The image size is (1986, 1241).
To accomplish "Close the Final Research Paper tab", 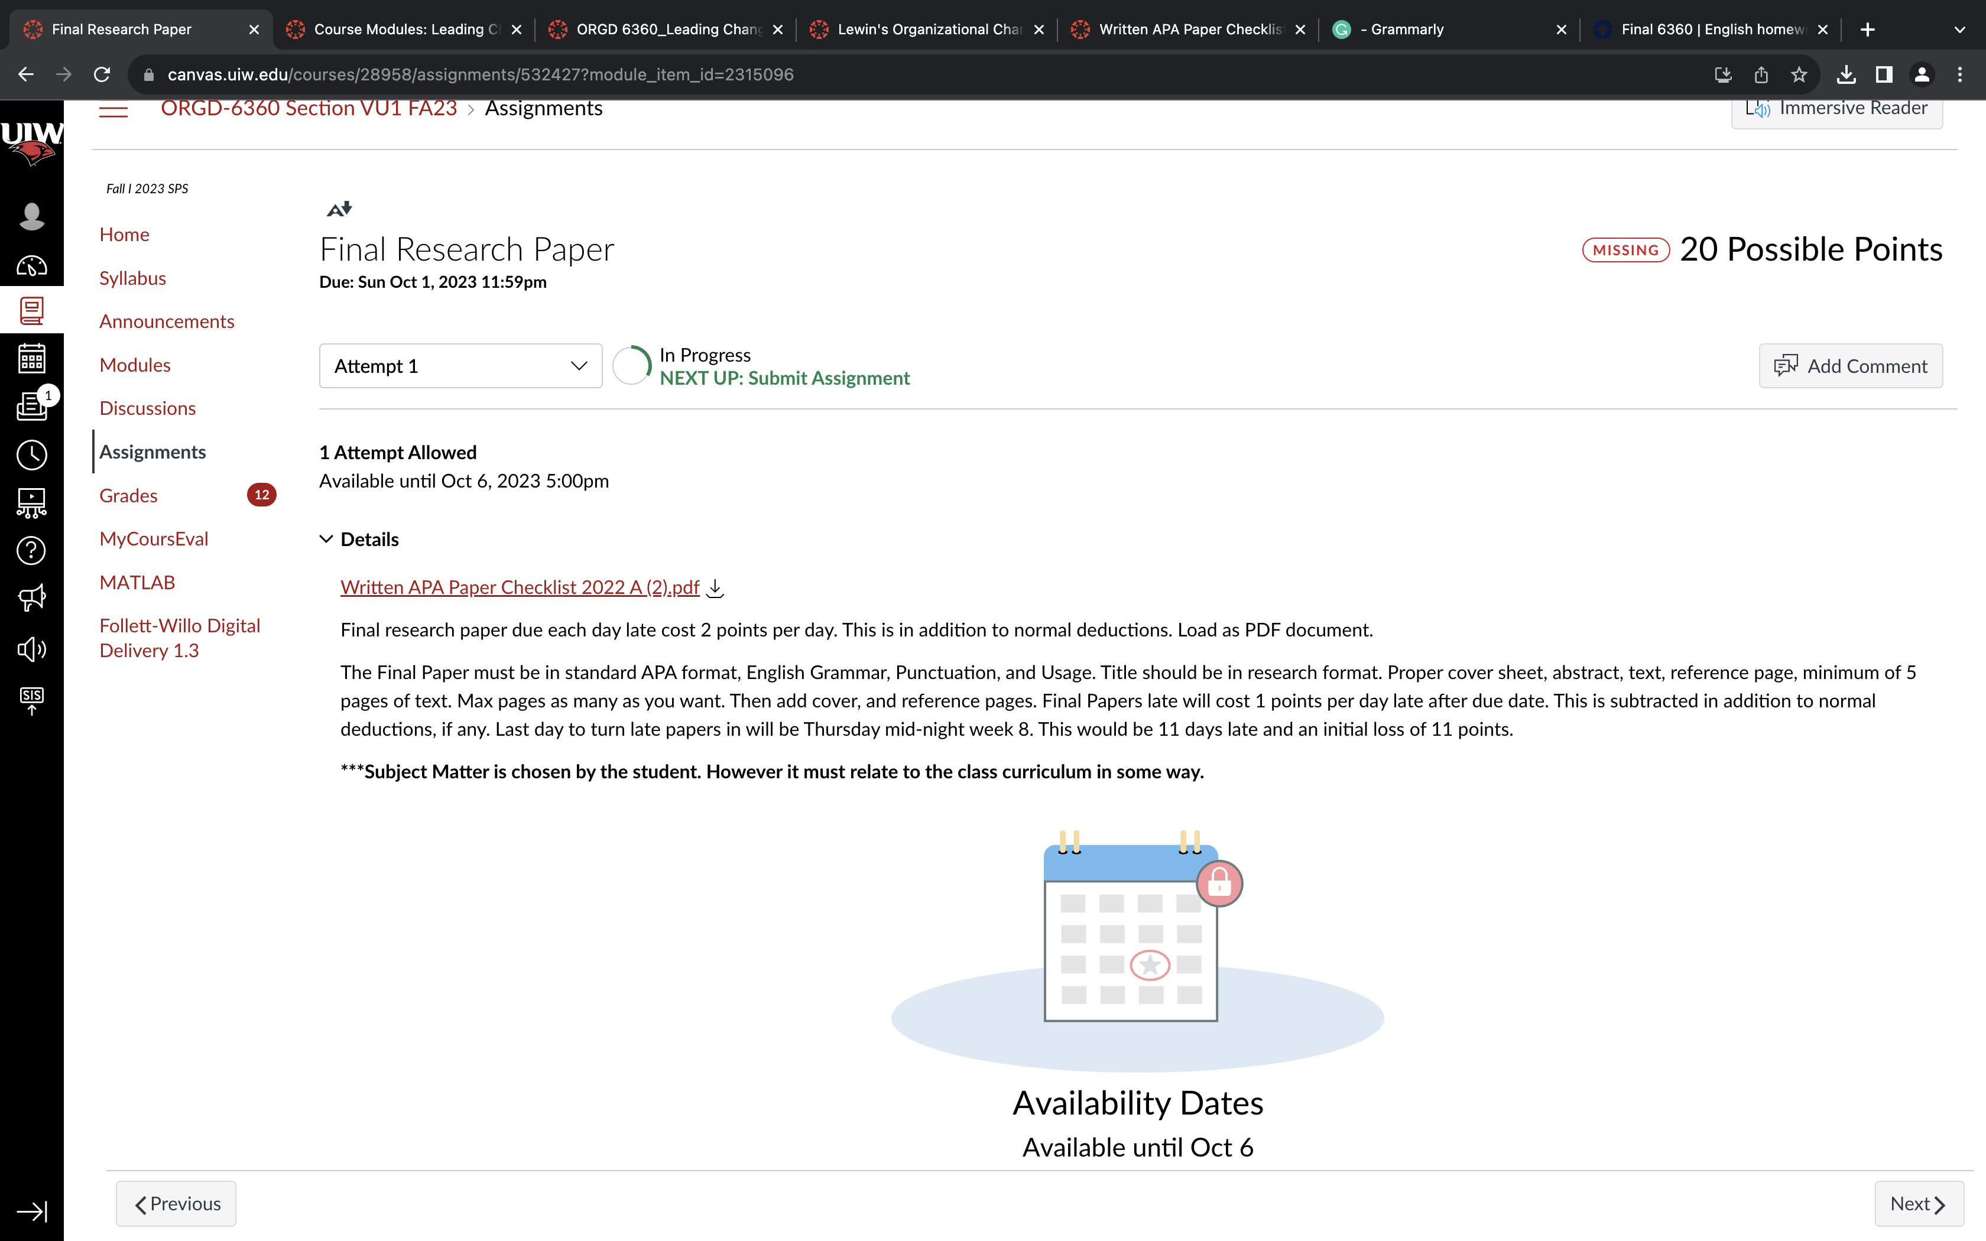I will 254,30.
